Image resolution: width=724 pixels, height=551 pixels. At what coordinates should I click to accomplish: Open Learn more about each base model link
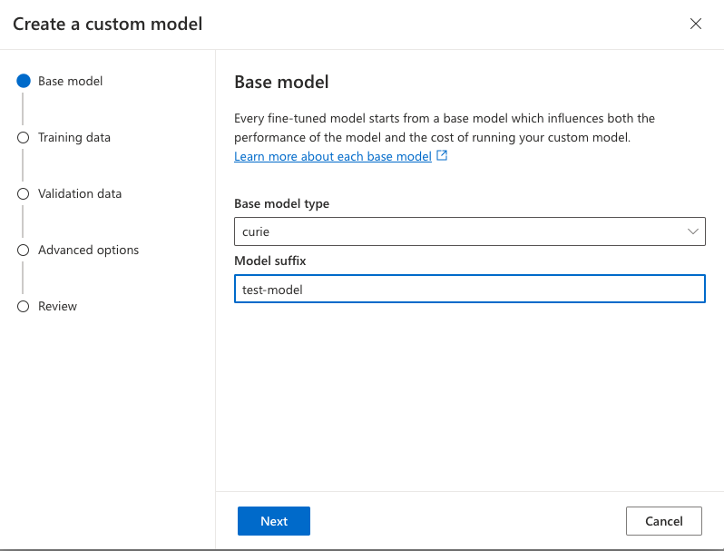(332, 156)
